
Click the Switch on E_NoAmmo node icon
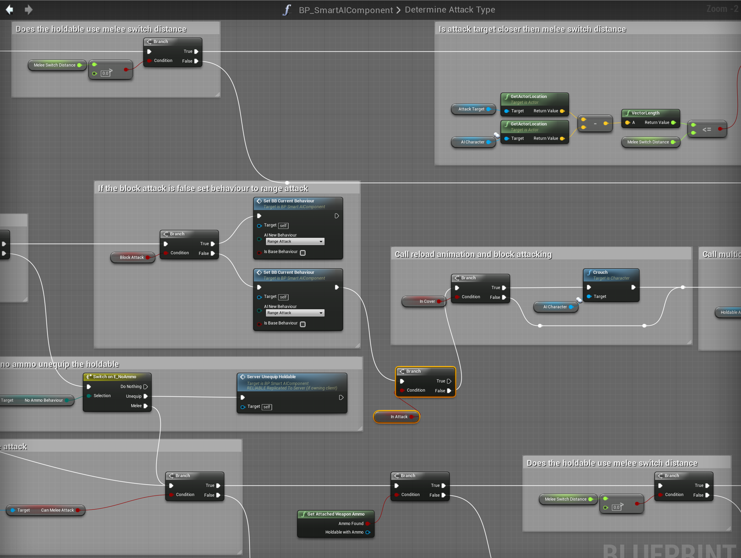tap(89, 377)
